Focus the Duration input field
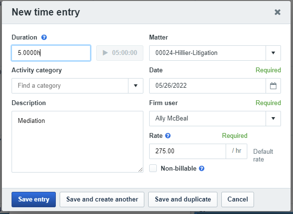The image size is (293, 214). click(51, 53)
